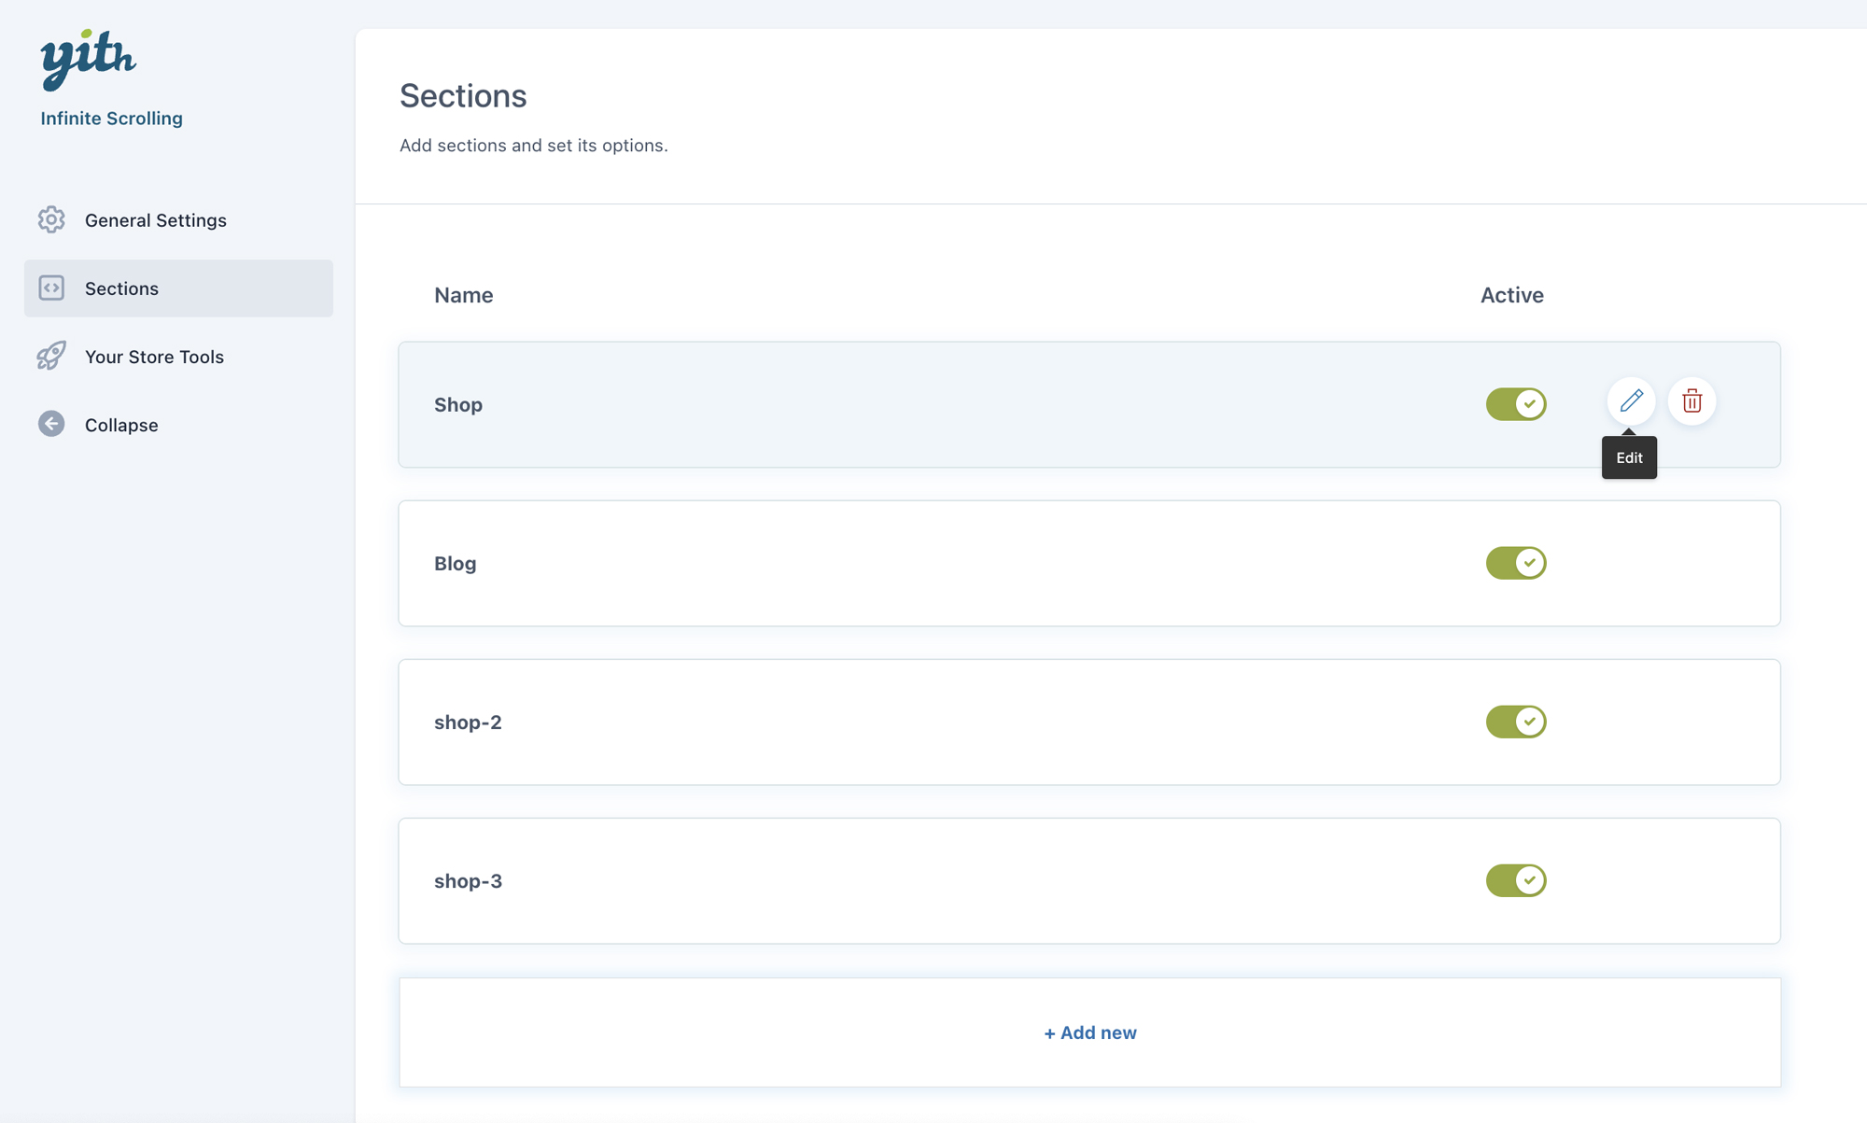
Task: Open General Settings menu item
Action: (x=155, y=220)
